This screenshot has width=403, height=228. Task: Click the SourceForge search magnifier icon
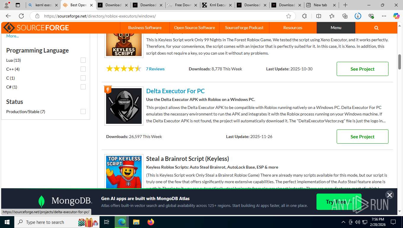point(376,28)
